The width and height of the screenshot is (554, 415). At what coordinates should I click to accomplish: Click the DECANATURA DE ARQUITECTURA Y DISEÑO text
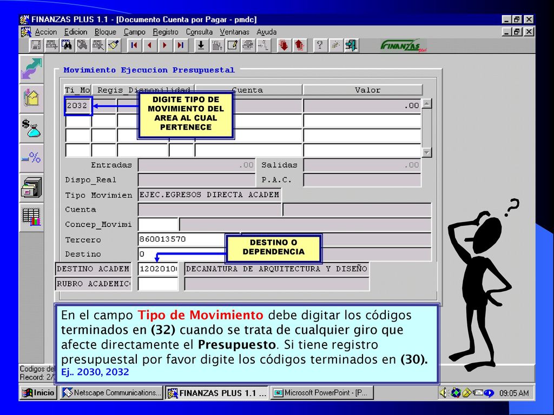[x=276, y=269]
